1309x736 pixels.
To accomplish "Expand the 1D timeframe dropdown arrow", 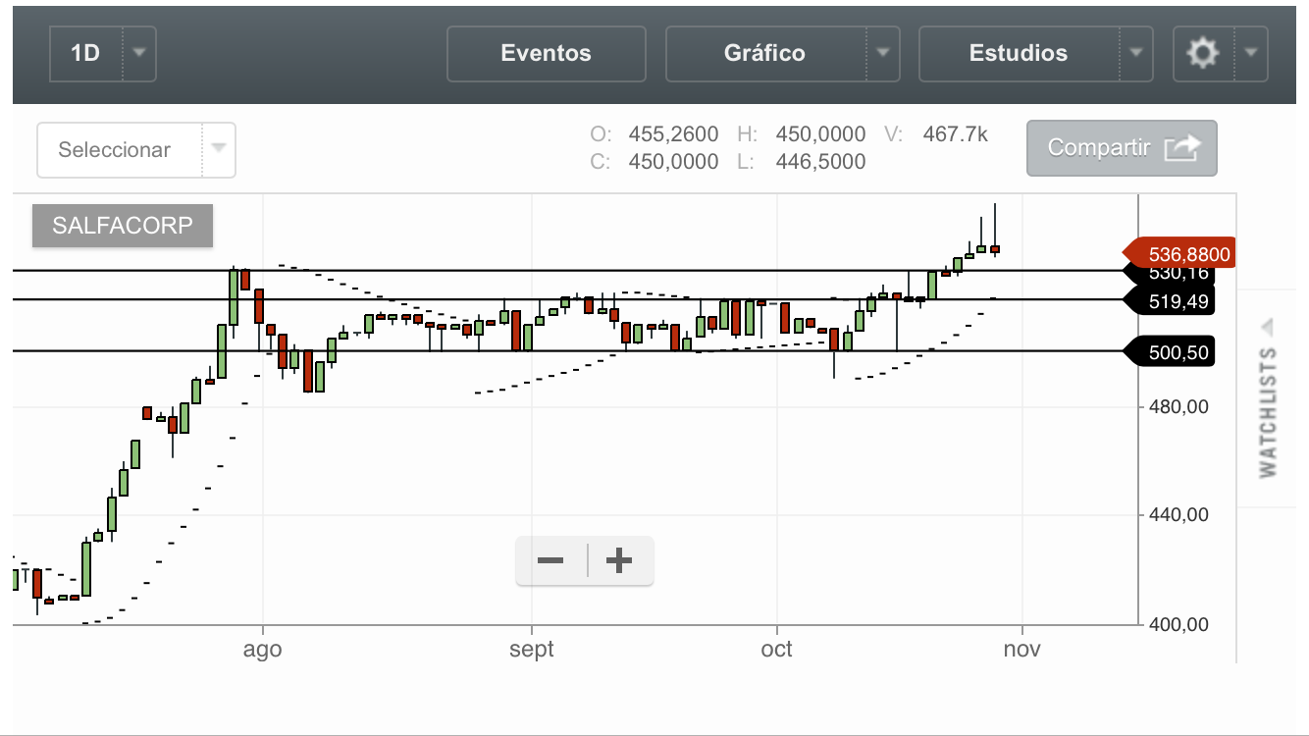I will pos(139,53).
